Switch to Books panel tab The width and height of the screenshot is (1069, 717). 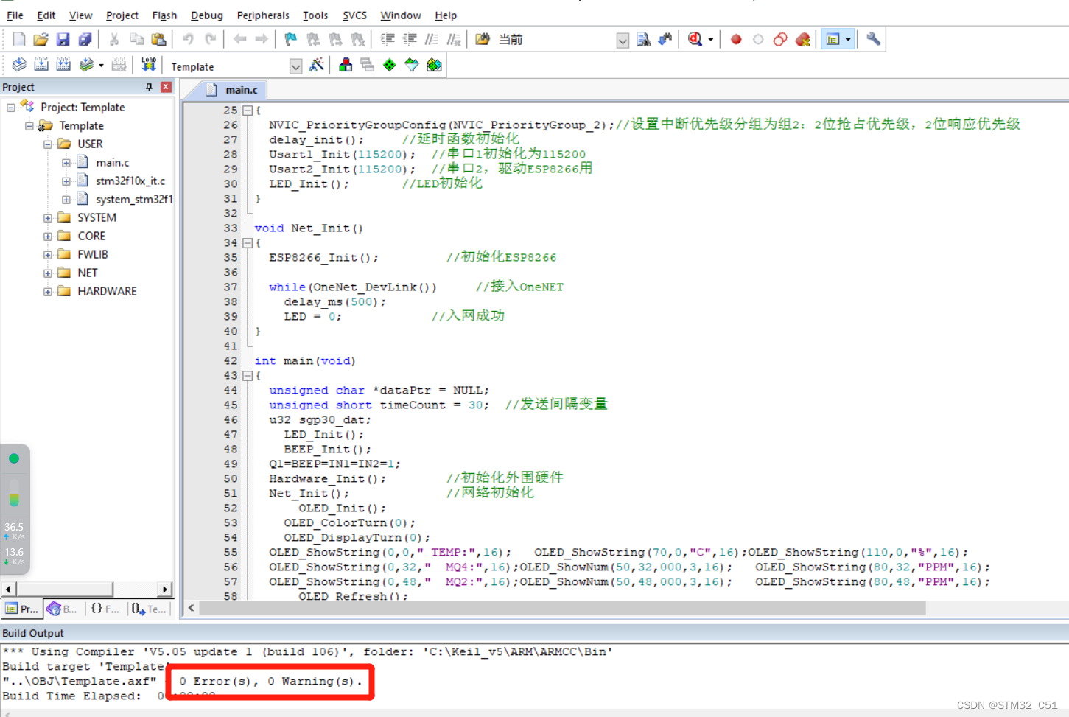[x=63, y=609]
